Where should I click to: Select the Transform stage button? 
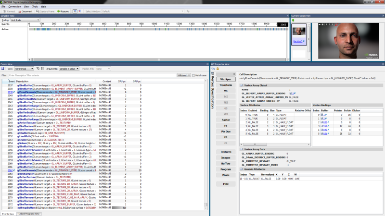[226, 85]
